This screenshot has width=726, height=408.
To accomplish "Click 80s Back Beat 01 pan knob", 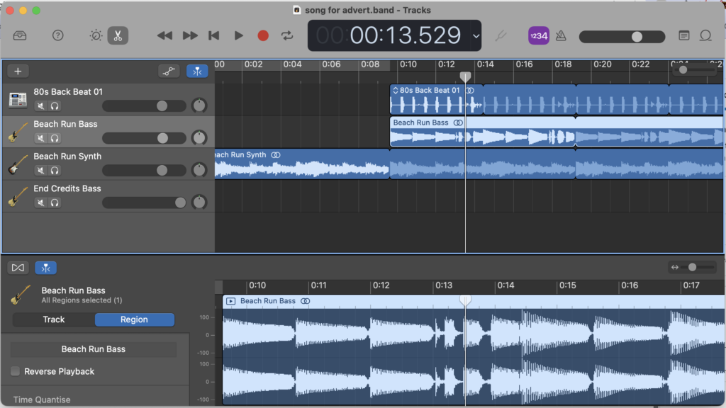I will tap(199, 106).
